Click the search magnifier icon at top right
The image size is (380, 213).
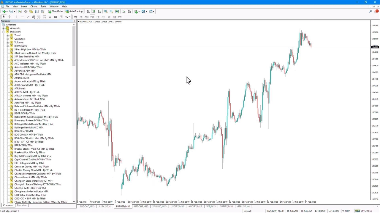click(370, 12)
